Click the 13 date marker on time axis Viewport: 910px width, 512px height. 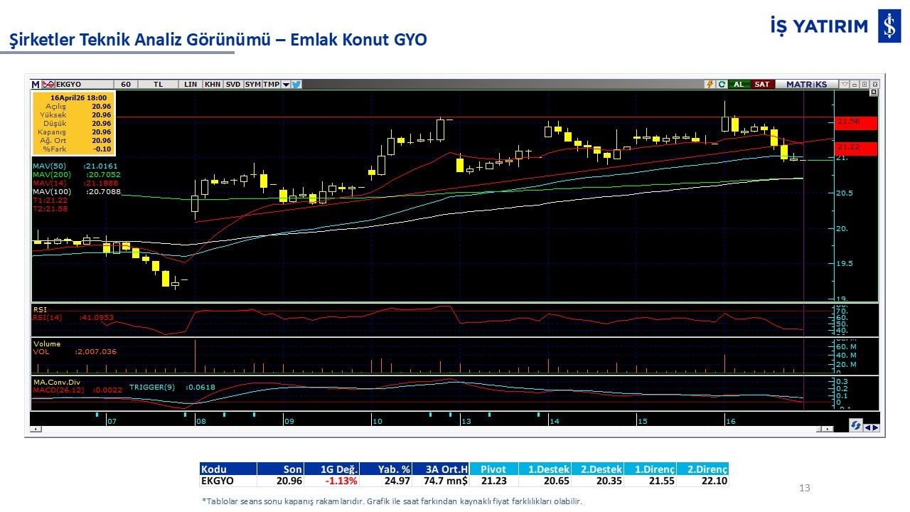pyautogui.click(x=466, y=421)
